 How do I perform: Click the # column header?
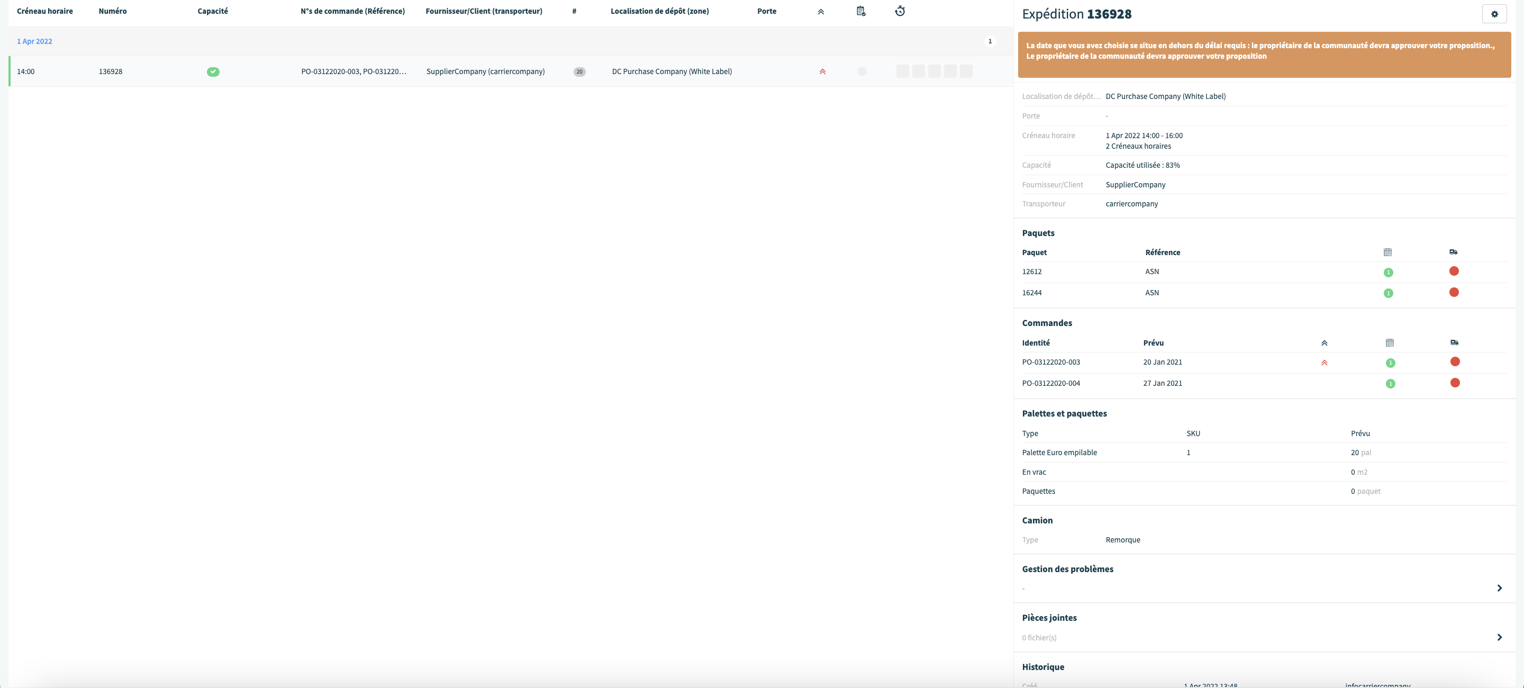point(574,11)
